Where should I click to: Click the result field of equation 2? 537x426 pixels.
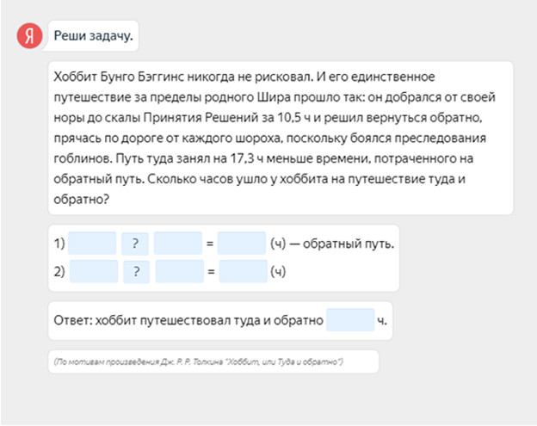tap(244, 272)
